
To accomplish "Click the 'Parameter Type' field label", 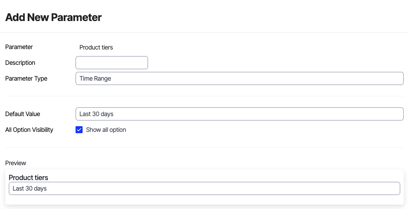I will click(26, 78).
